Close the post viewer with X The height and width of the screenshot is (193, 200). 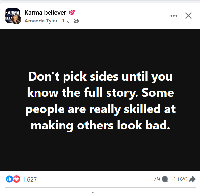188,15
